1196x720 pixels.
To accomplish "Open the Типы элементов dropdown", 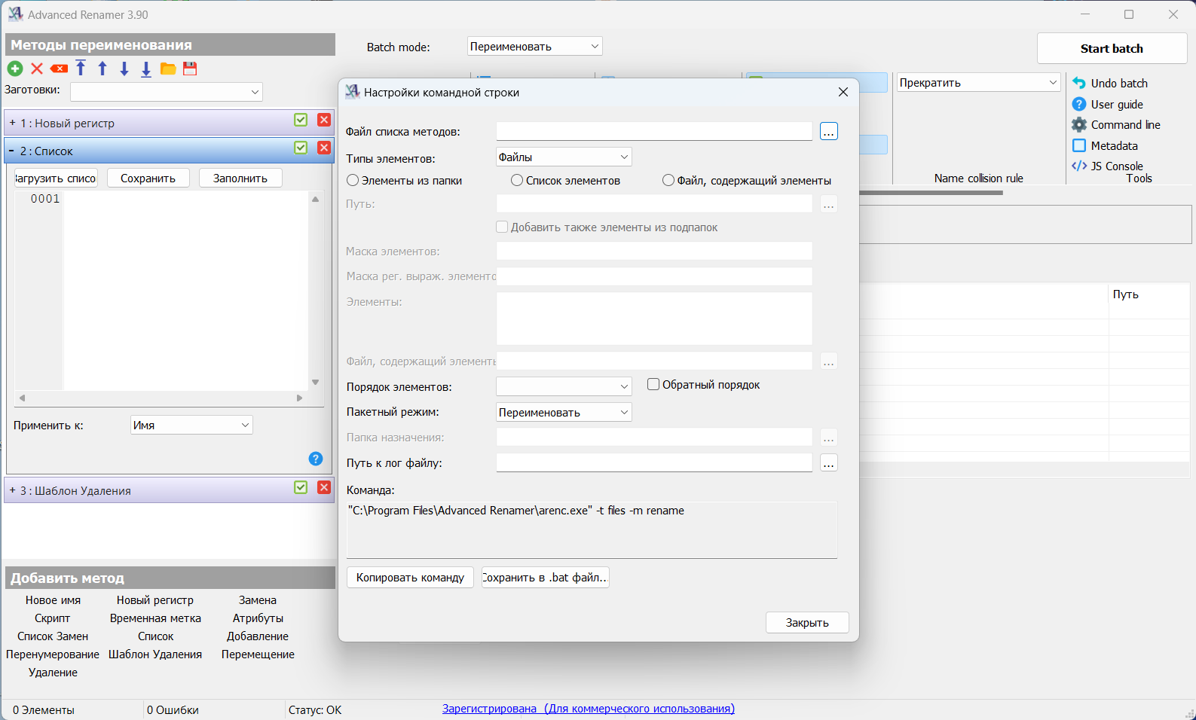I will point(564,157).
